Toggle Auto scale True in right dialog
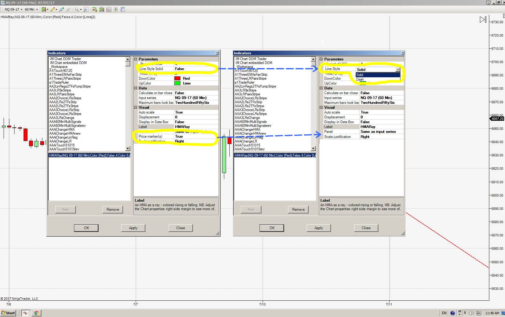This screenshot has width=505, height=317. 382,112
